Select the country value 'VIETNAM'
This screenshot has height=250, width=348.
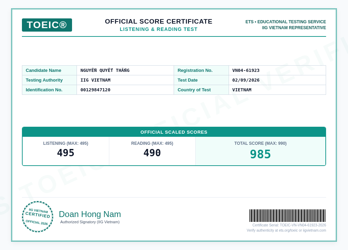(x=242, y=90)
